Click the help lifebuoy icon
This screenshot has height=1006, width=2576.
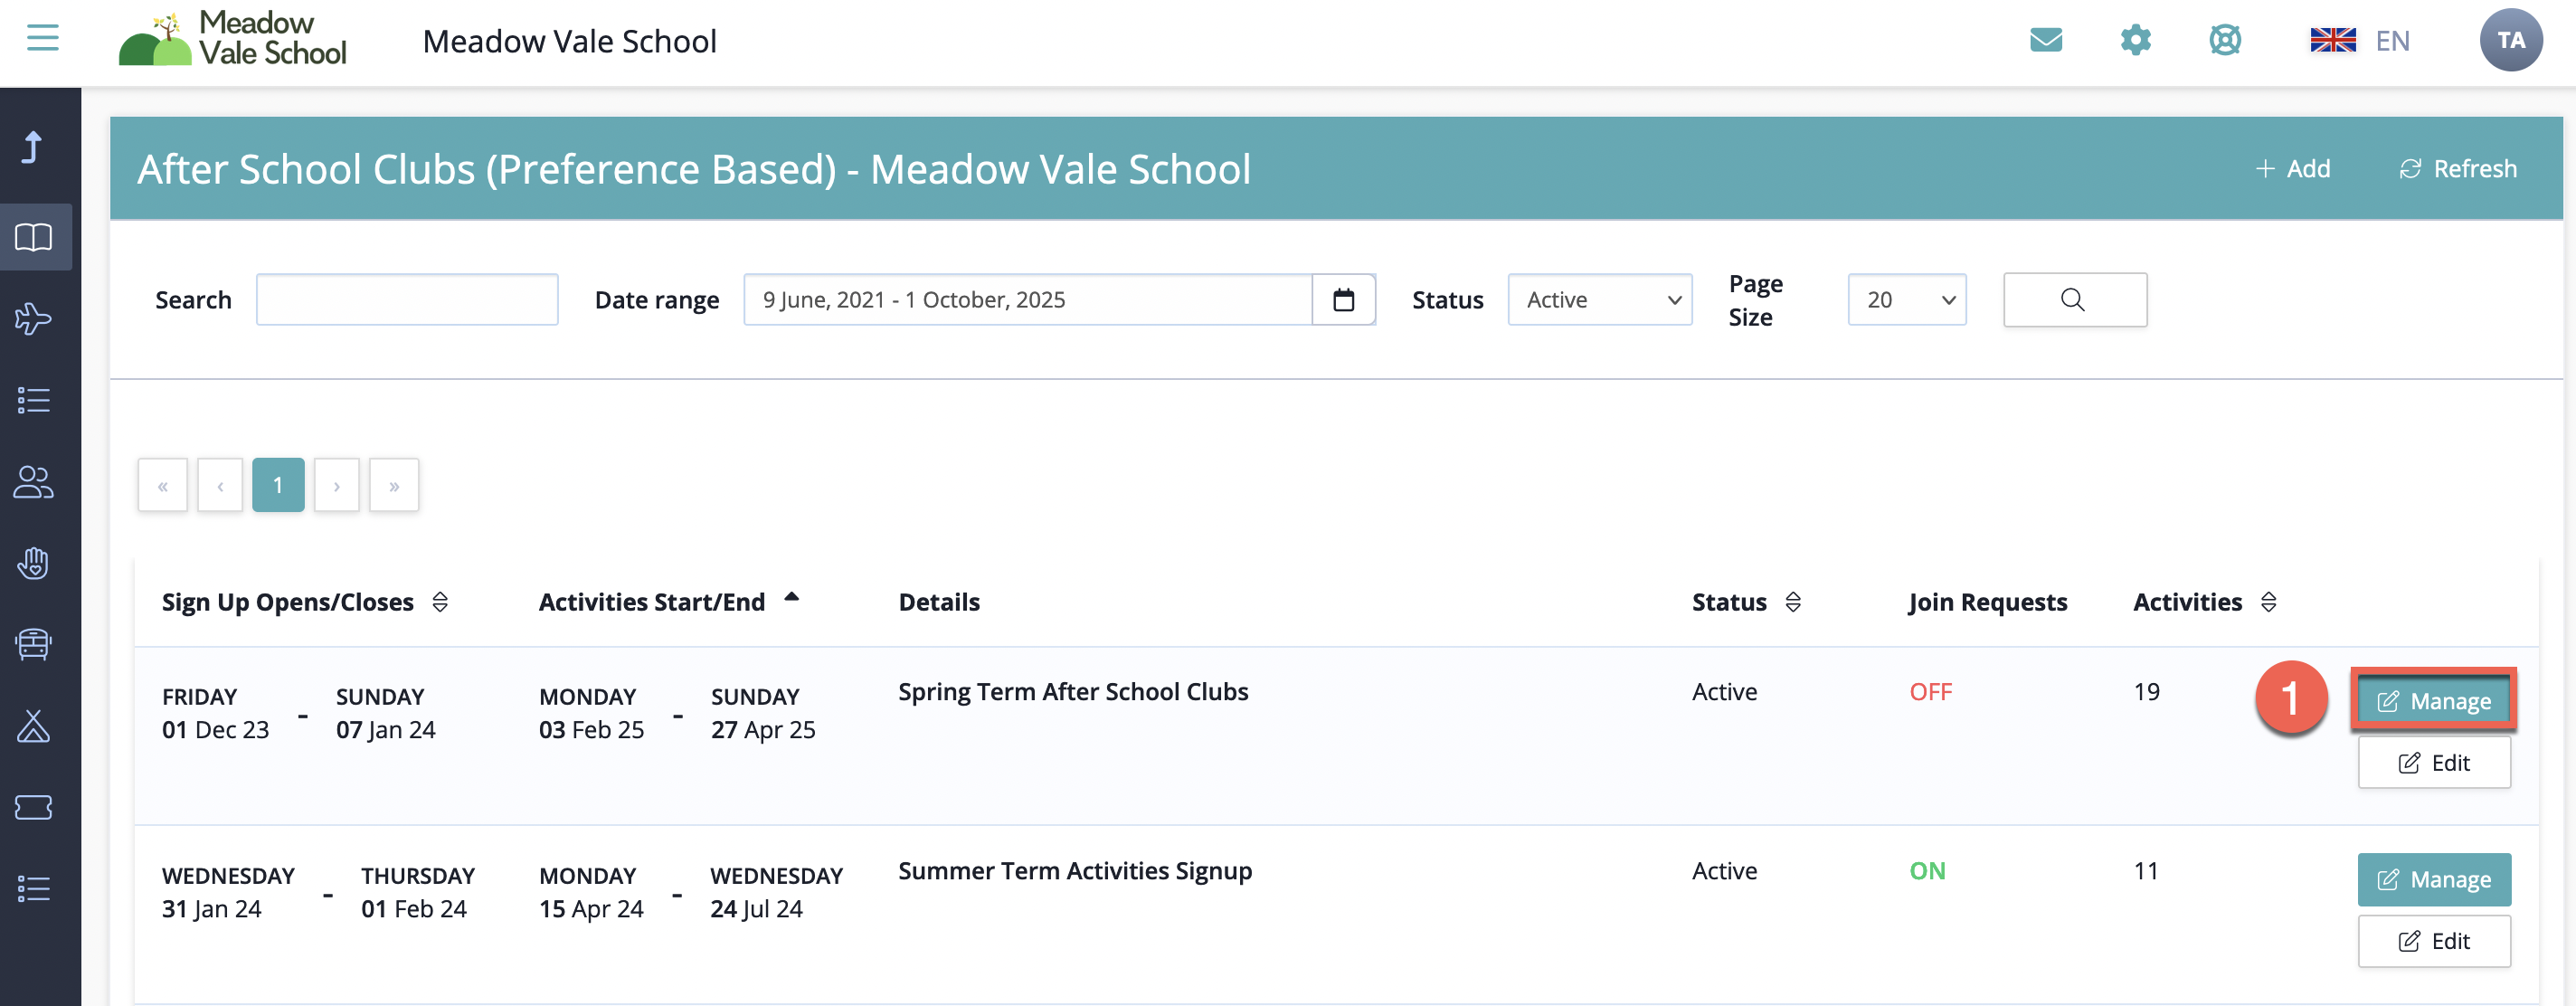2225,40
